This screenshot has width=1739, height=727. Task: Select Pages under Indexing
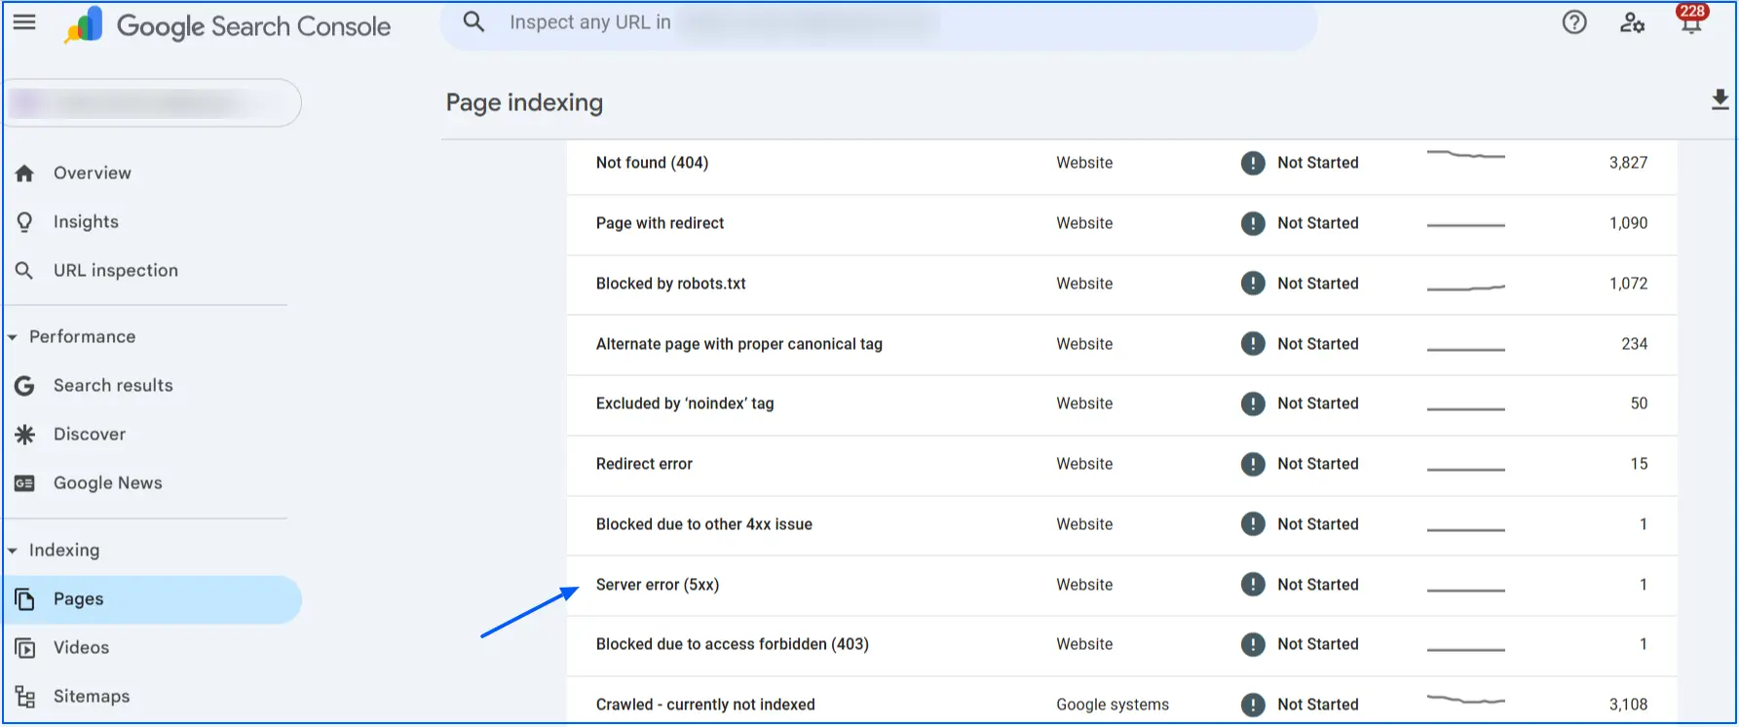pyautogui.click(x=153, y=599)
